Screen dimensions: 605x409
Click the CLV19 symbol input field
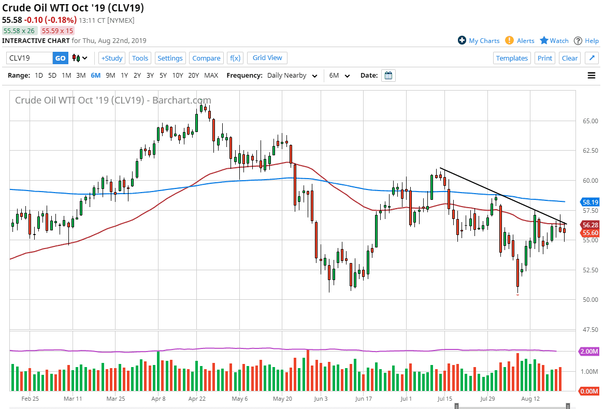pos(28,58)
